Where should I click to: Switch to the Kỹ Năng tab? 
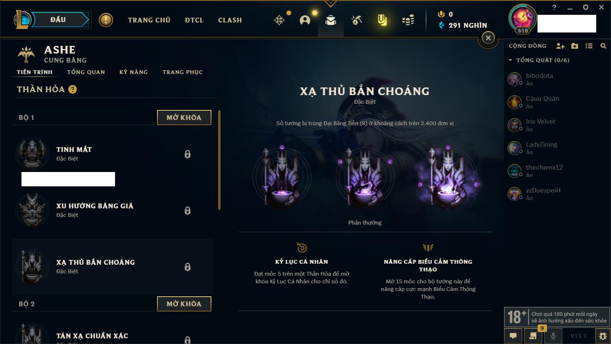[x=134, y=72]
